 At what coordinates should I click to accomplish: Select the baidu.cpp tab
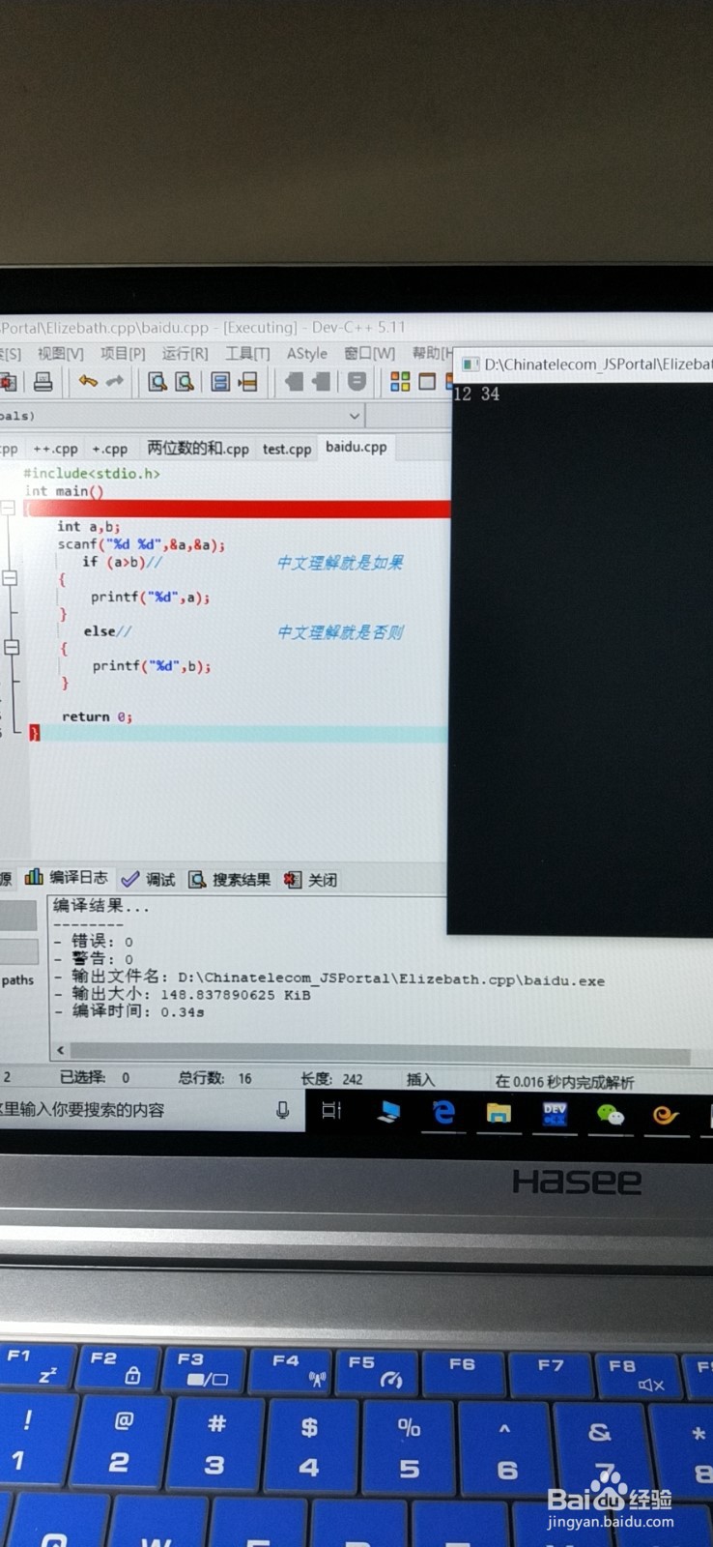pyautogui.click(x=356, y=447)
